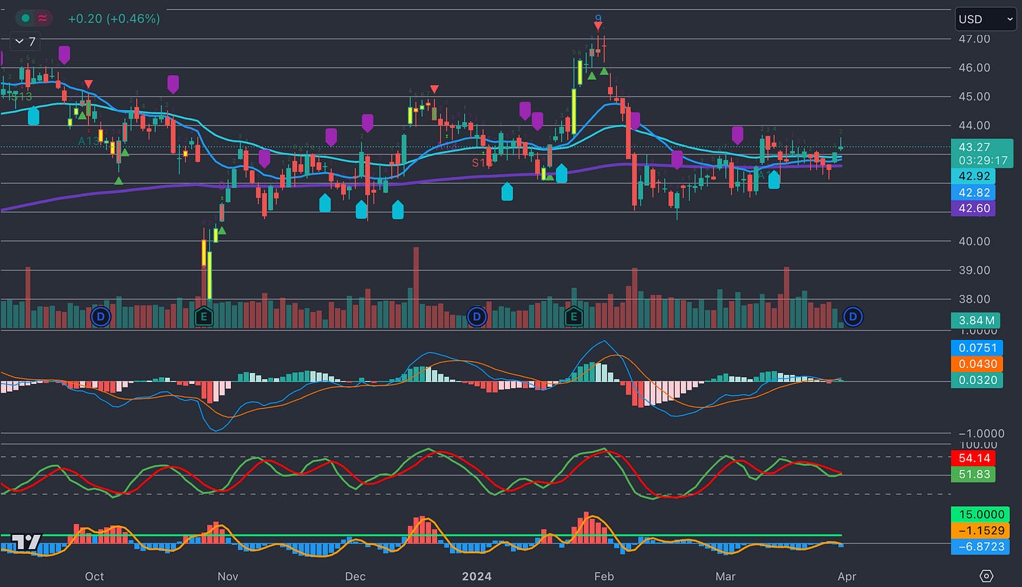The image size is (1022, 587).
Task: Click the Oct label on time axis
Action: coord(94,576)
